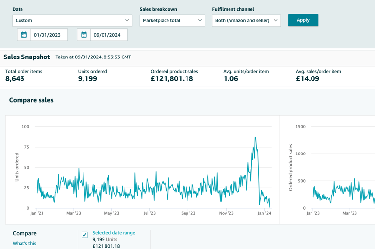
Task: Click the 09/01/2024 end date field
Action: point(109,35)
